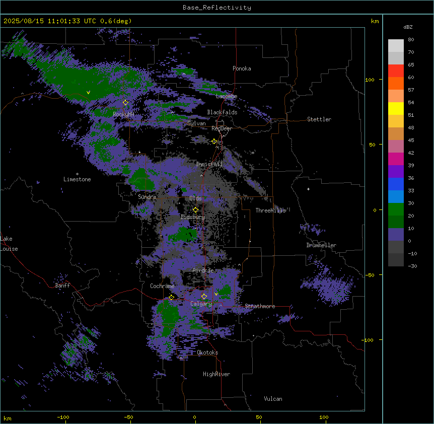
Task: Select the dark green 20 dBZ legend swatch
Action: pos(396,222)
